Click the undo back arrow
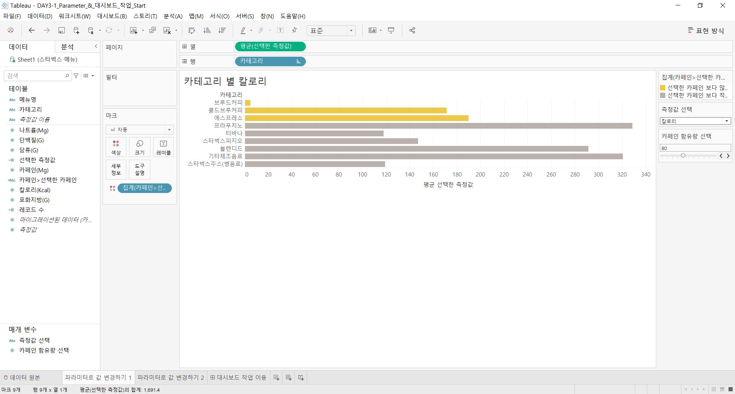Screen dimensions: 735x394 (32, 30)
